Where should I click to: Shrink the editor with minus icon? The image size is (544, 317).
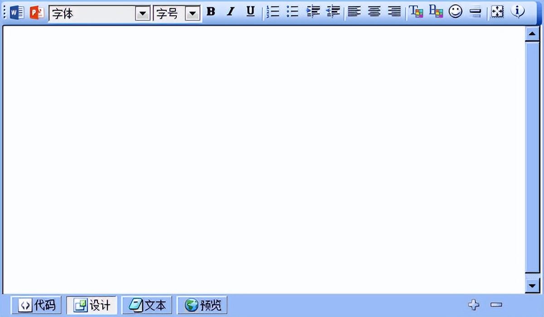[x=496, y=305]
